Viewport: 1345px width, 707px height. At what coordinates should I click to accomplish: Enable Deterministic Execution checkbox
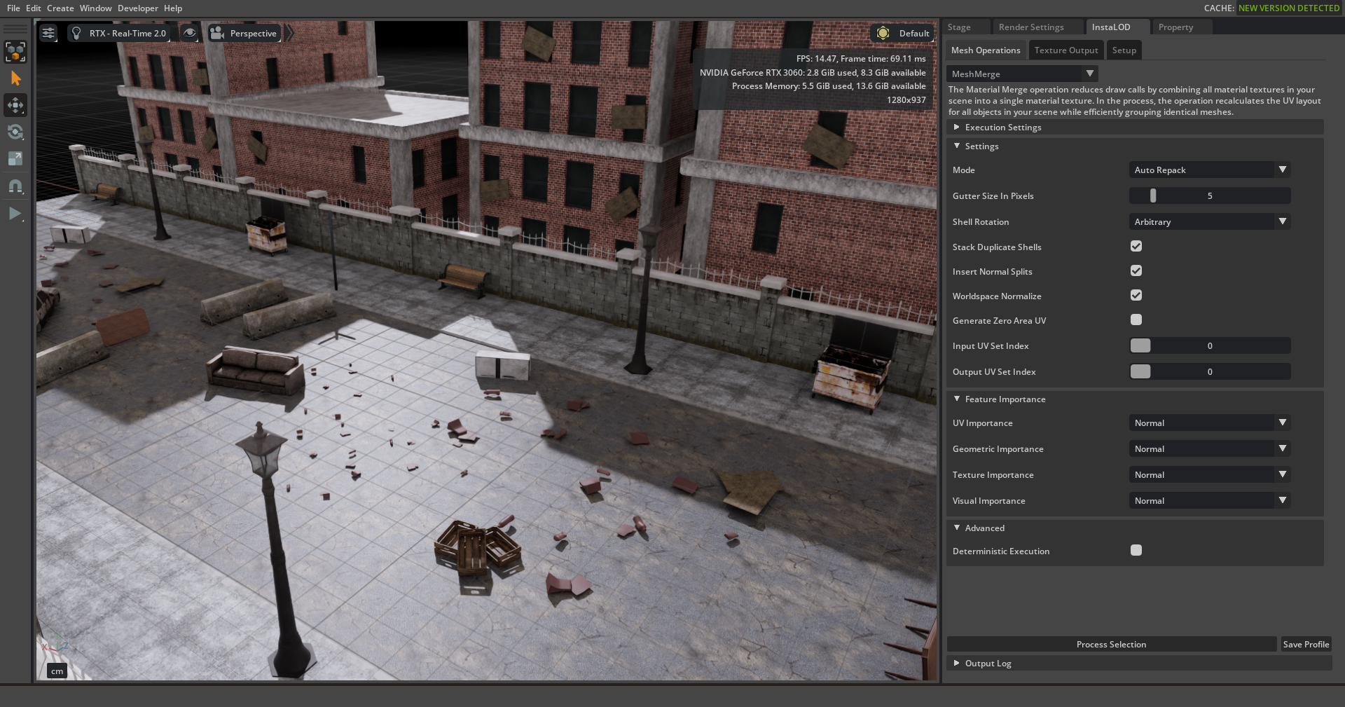(x=1136, y=551)
